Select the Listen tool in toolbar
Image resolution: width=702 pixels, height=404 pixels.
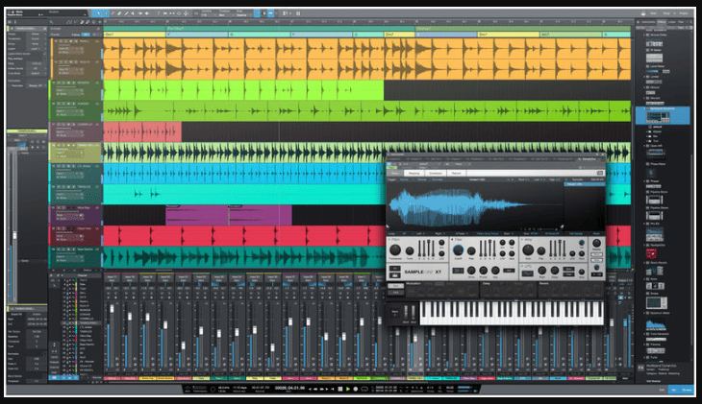tap(147, 13)
